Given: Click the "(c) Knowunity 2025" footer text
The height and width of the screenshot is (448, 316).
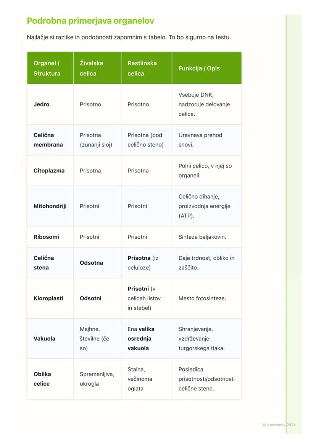Looking at the screenshot, I should [278, 425].
